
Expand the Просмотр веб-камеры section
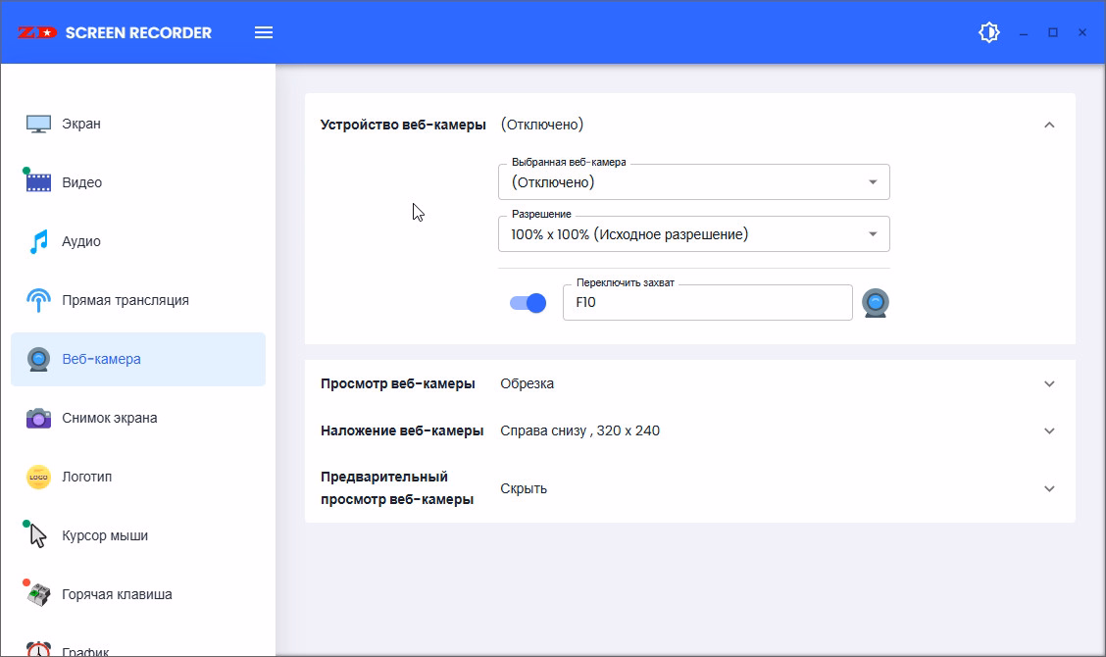(1049, 383)
